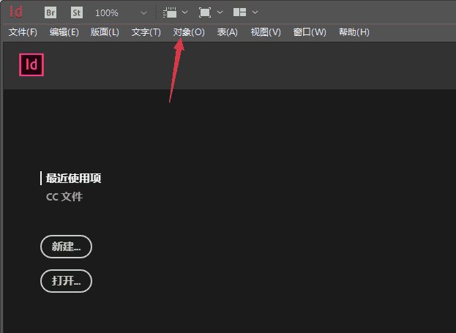
Task: Open the 文字(T) menu
Action: coord(146,32)
